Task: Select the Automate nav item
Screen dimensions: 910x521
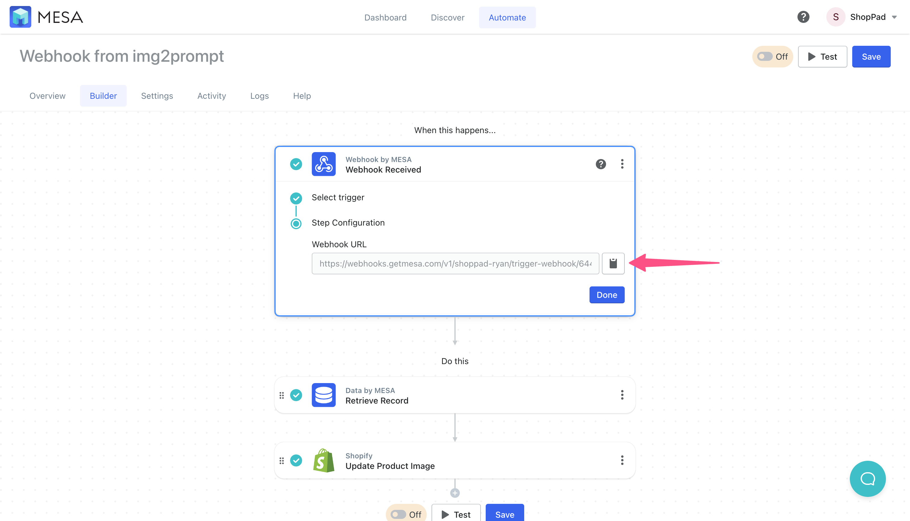Action: click(x=507, y=17)
